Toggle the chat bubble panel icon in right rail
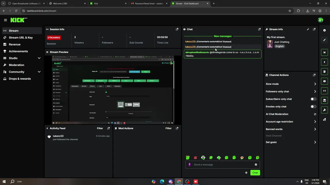Viewport: 330px width, 185px height. point(324,81)
